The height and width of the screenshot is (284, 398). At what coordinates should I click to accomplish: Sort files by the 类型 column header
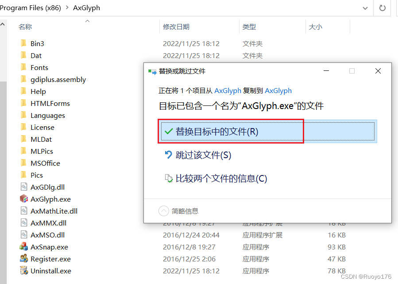click(x=249, y=27)
